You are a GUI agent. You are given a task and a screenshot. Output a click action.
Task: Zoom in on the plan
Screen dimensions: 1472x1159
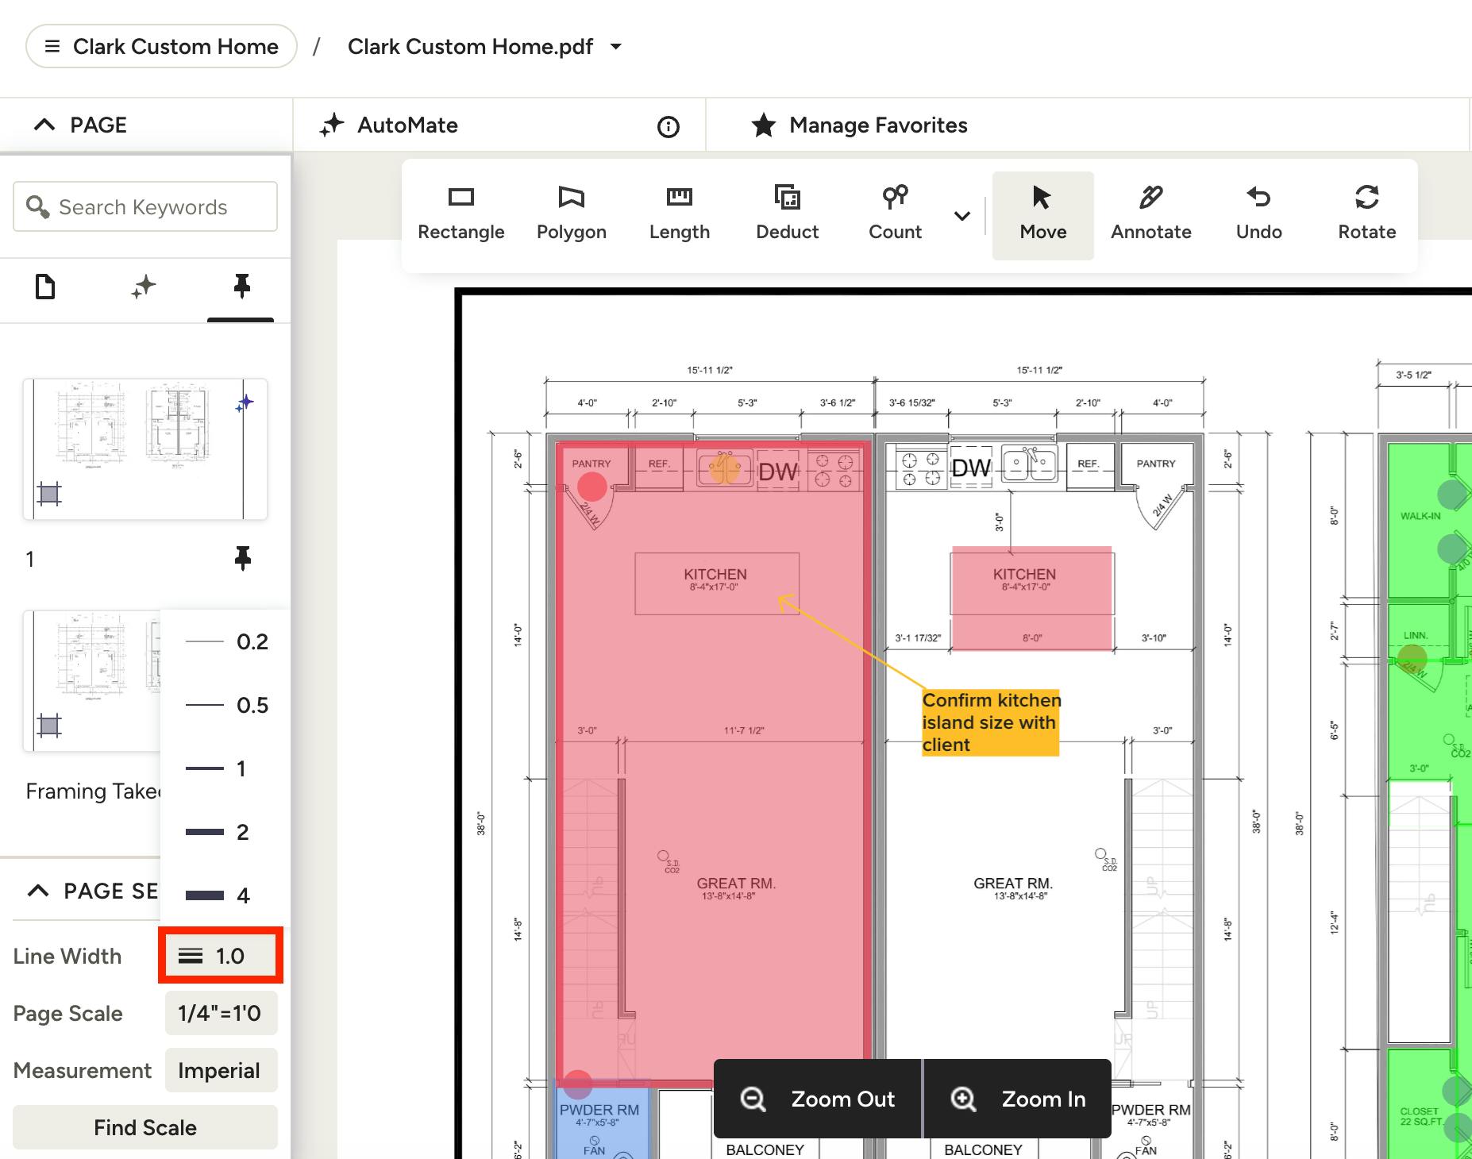pyautogui.click(x=1019, y=1099)
